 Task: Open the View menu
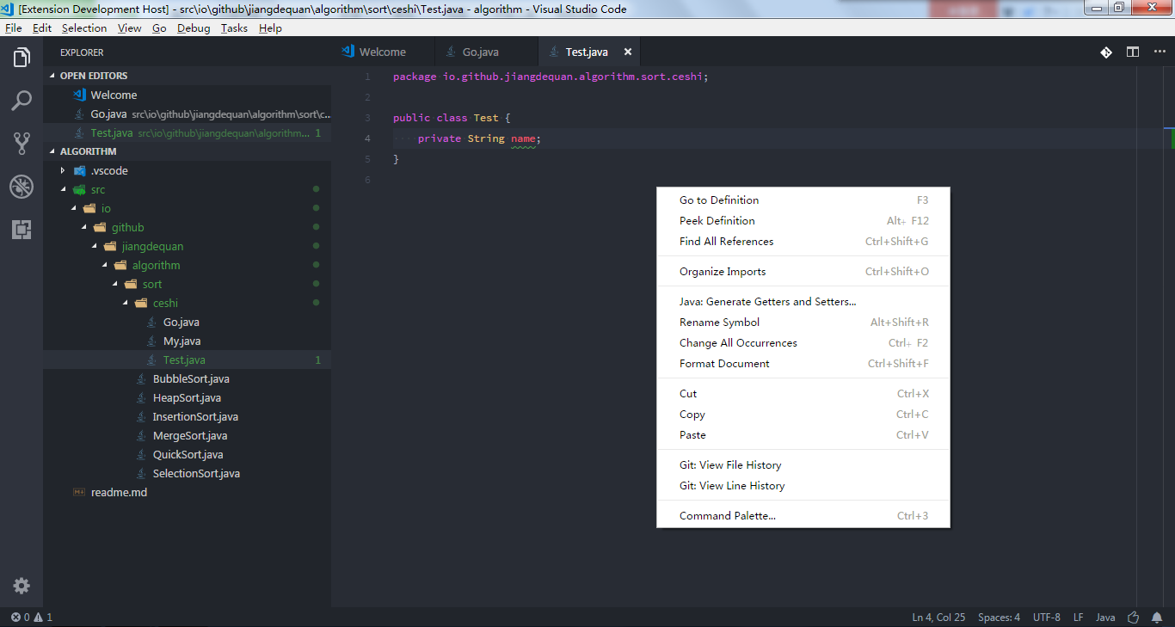point(130,28)
